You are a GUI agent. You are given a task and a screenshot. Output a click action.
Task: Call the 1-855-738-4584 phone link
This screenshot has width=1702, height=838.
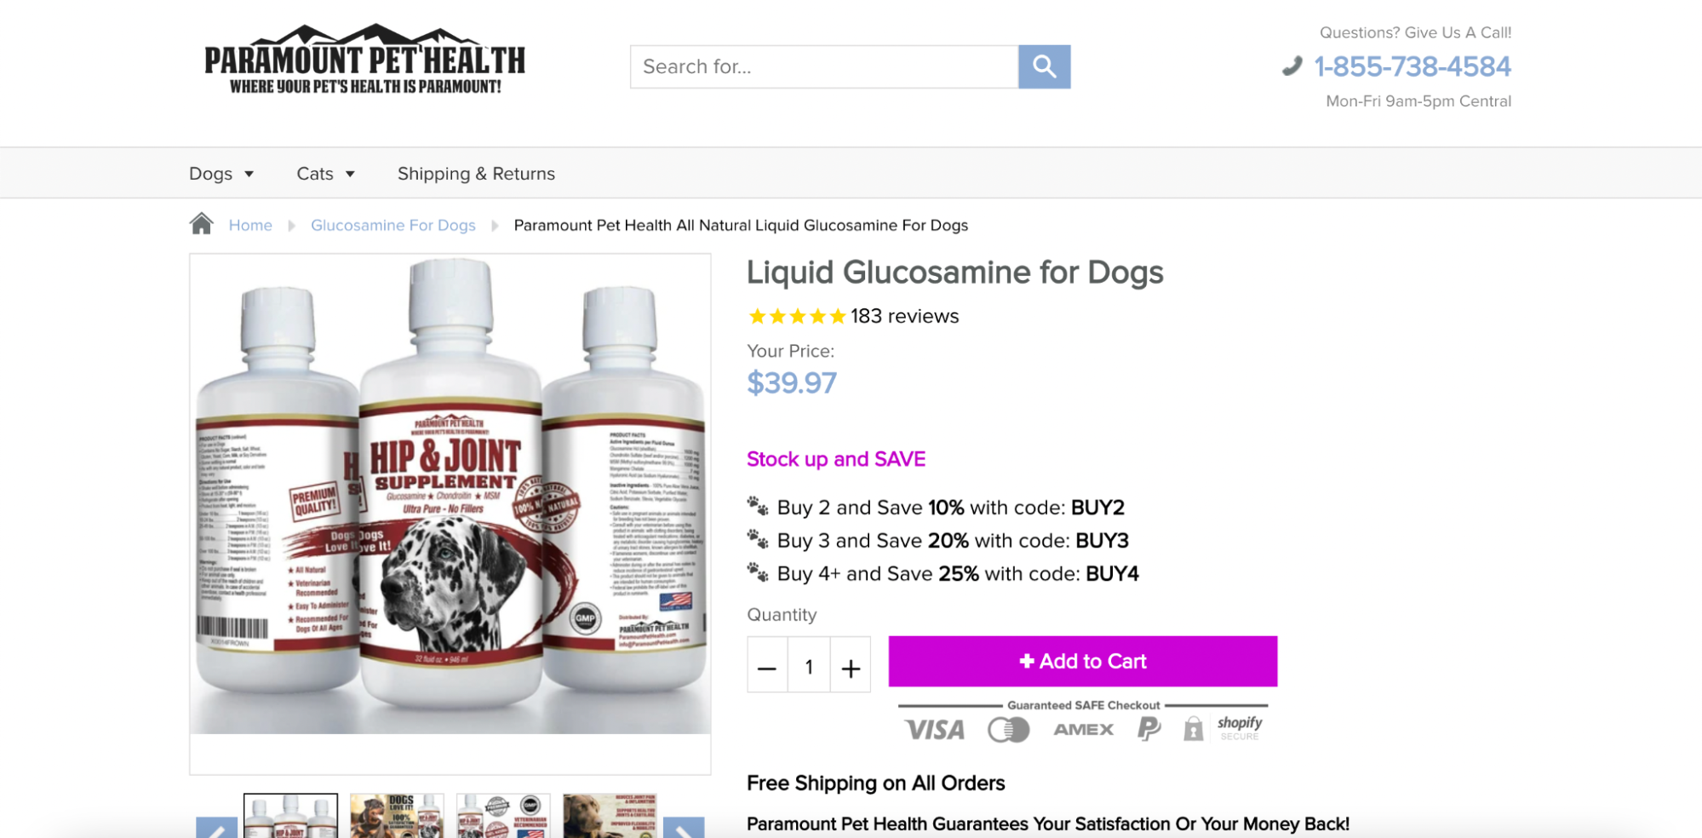point(1413,66)
